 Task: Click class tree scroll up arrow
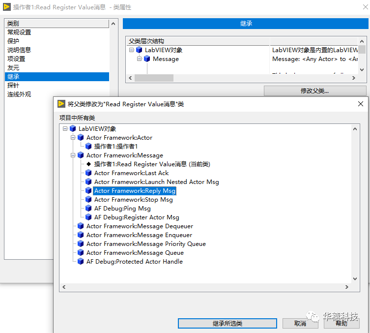pyautogui.click(x=355, y=129)
